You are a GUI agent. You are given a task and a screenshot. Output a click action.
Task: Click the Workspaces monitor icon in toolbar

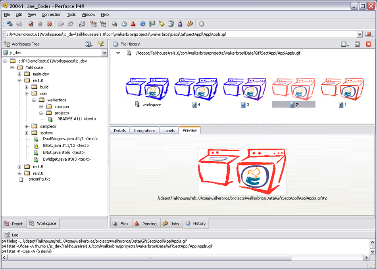(x=171, y=24)
